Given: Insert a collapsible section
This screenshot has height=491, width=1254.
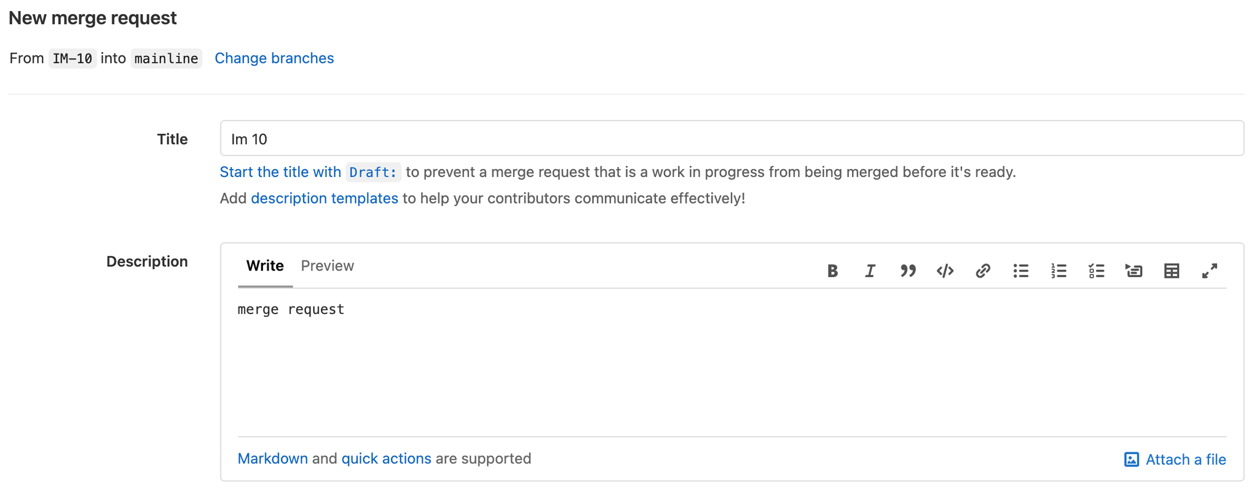Looking at the screenshot, I should click(1134, 270).
